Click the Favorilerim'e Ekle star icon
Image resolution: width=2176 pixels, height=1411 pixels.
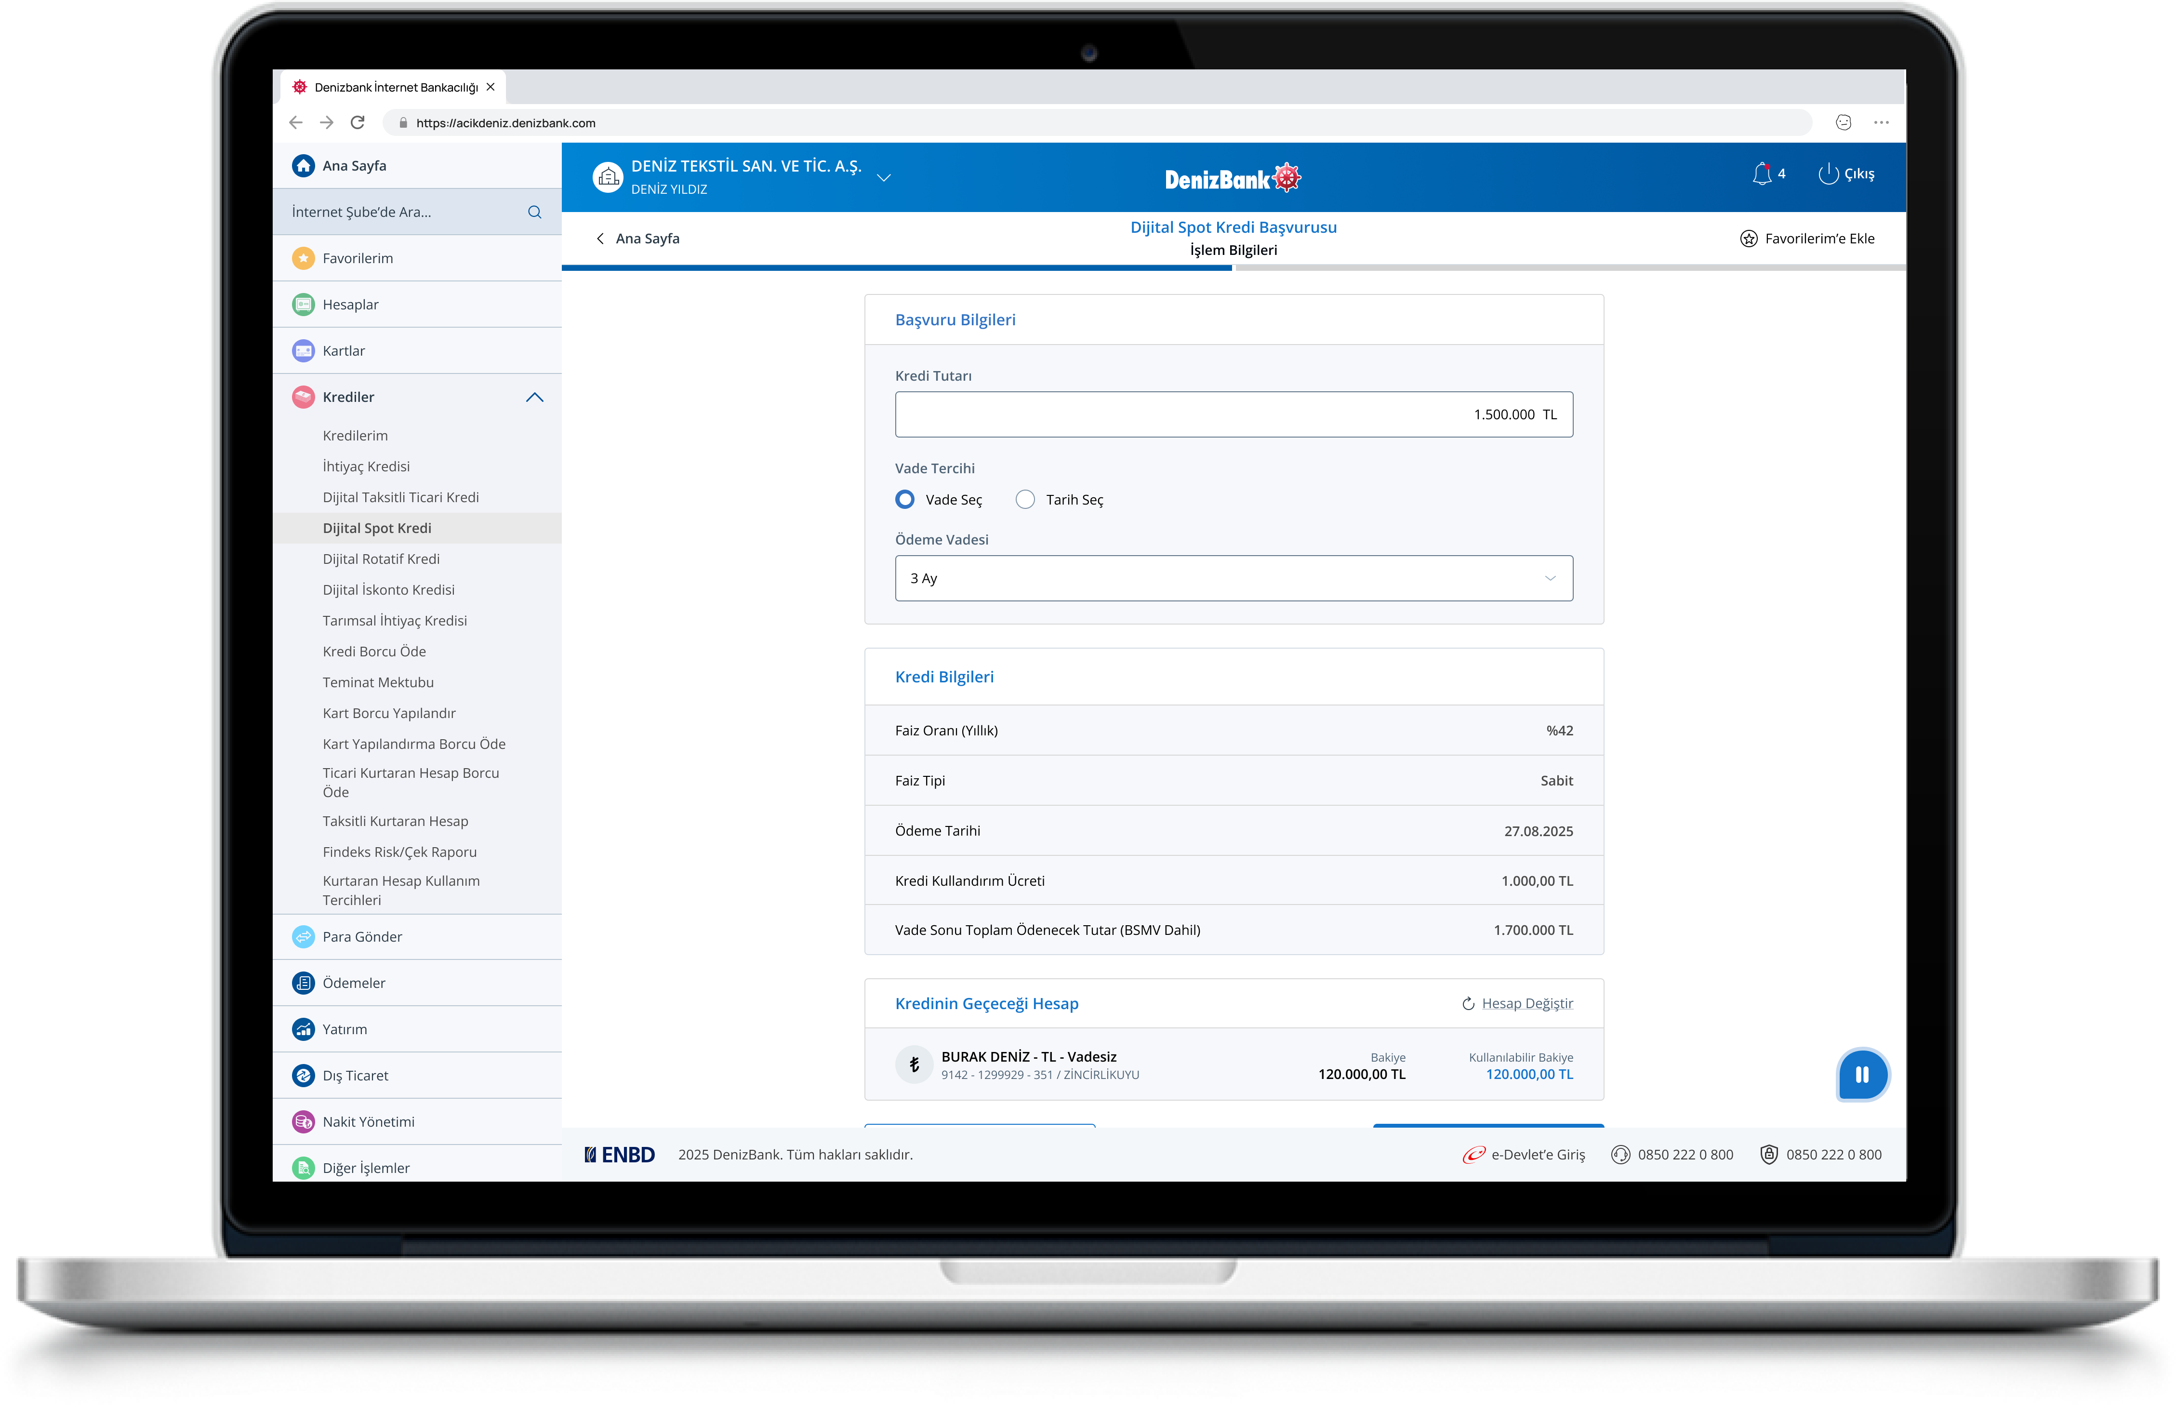[x=1748, y=239]
